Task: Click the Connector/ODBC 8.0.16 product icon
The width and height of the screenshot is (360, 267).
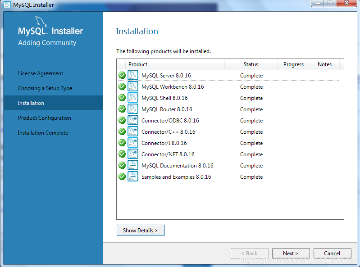Action: pos(133,120)
